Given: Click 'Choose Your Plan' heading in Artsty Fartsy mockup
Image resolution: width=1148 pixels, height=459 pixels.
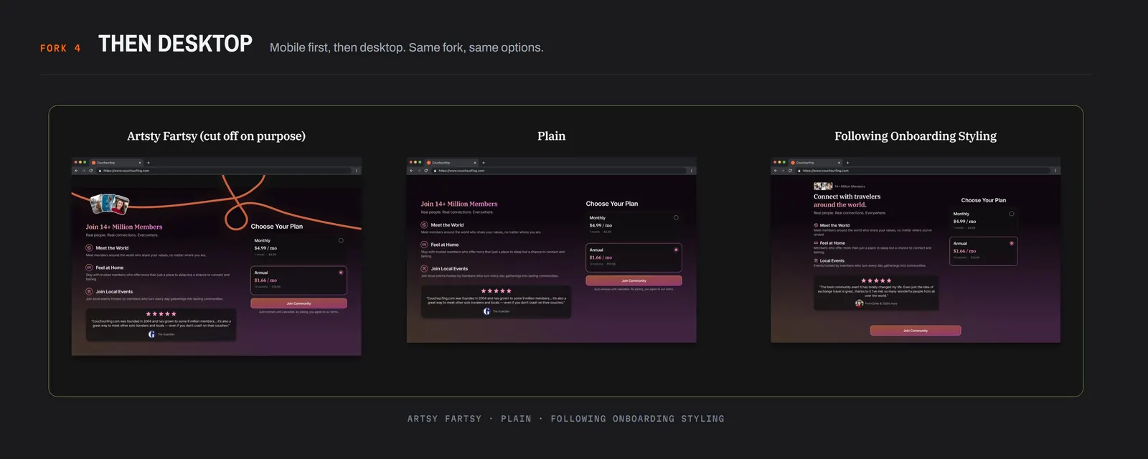Looking at the screenshot, I should click(x=277, y=227).
